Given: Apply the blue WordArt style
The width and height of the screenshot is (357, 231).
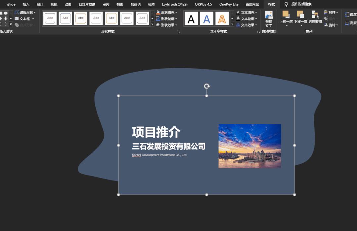Looking at the screenshot, I should 206,18.
